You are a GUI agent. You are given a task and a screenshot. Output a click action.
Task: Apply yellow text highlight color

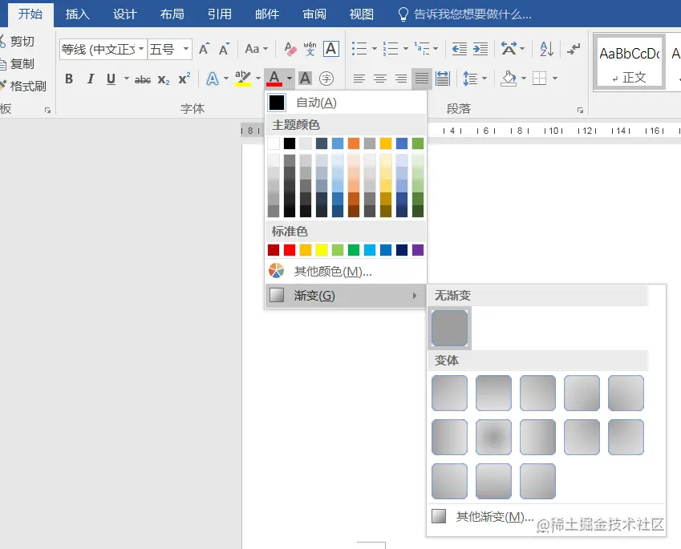point(243,79)
